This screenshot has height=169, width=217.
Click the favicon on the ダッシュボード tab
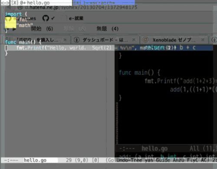pyautogui.click(x=77, y=40)
